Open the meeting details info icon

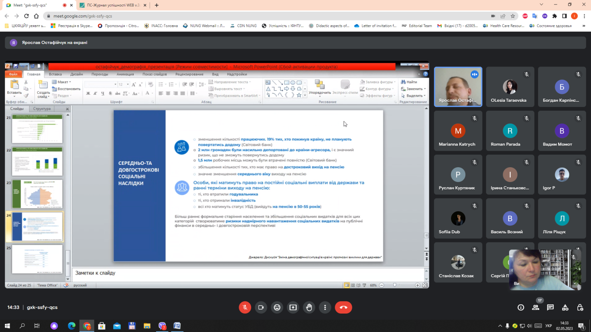521,308
